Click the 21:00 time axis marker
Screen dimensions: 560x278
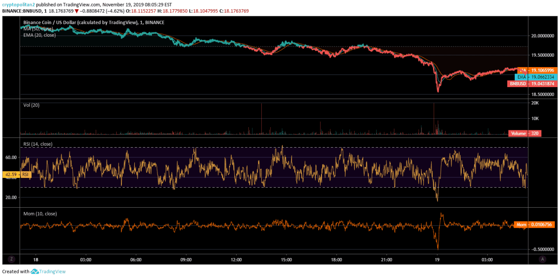tap(387, 259)
